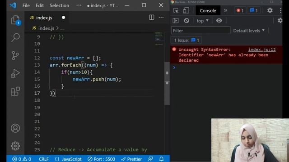Click the red error count badge in DevTools
The image size is (289, 162).
pyautogui.click(x=240, y=10)
